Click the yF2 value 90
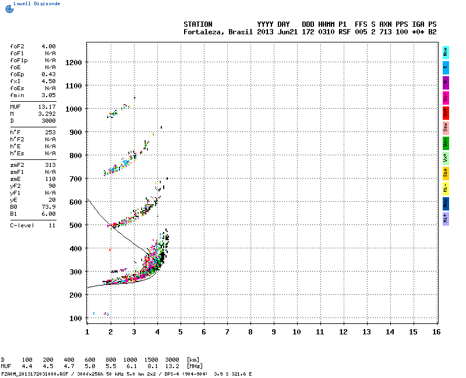Image resolution: width=466 pixels, height=378 pixels. (52, 186)
